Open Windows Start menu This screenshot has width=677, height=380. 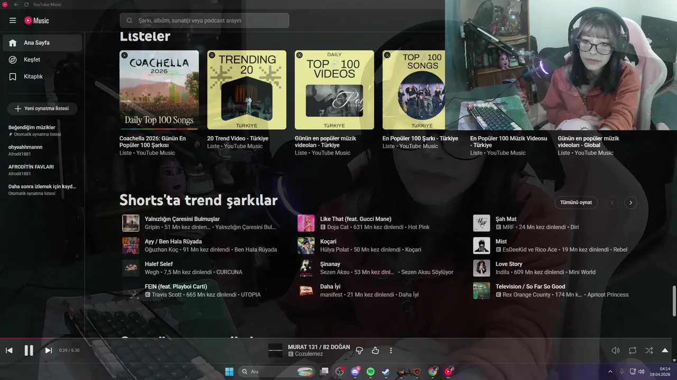(229, 372)
